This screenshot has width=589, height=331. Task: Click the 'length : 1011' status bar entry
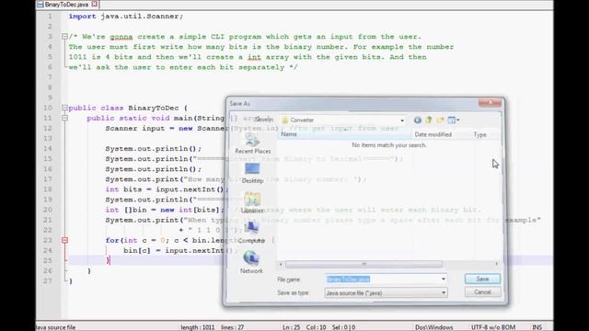[197, 327]
